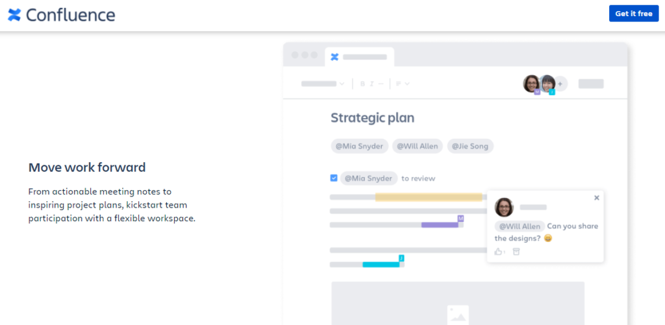Uncheck the Mia Snyder review checkbox

click(x=334, y=178)
